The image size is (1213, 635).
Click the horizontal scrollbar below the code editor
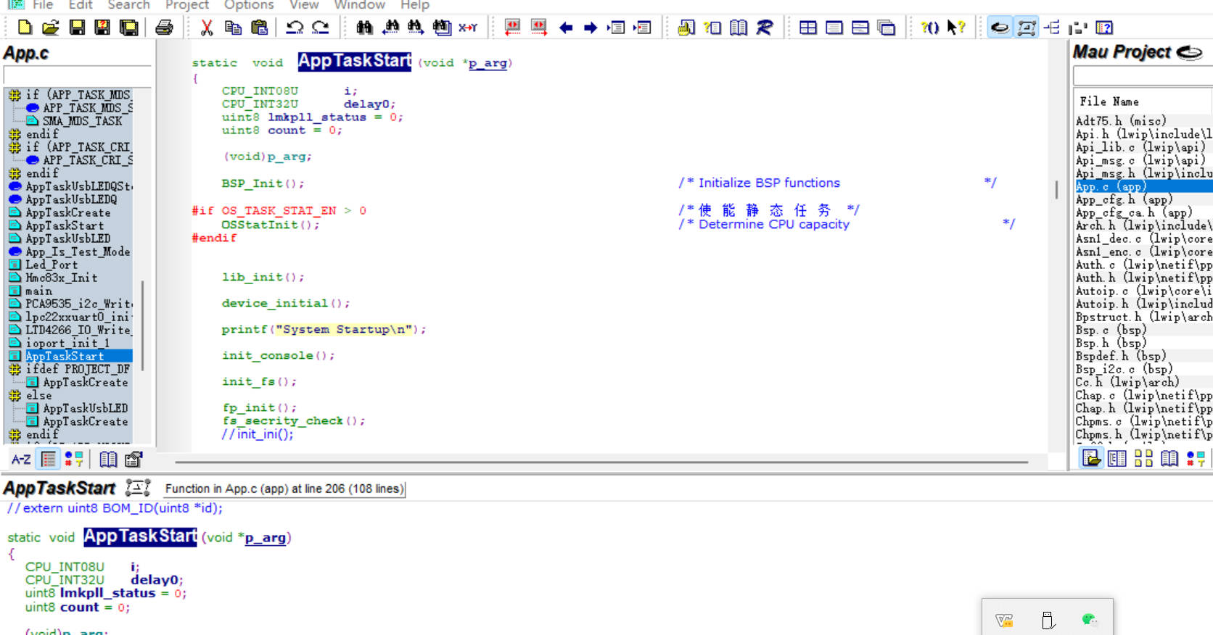tap(601, 461)
